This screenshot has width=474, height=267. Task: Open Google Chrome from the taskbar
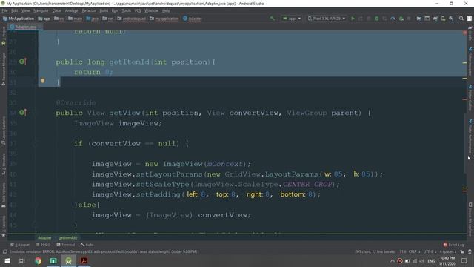point(38,260)
